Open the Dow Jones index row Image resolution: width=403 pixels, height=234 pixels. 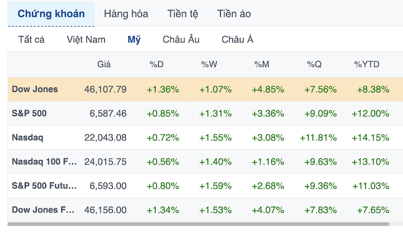[x=205, y=89]
